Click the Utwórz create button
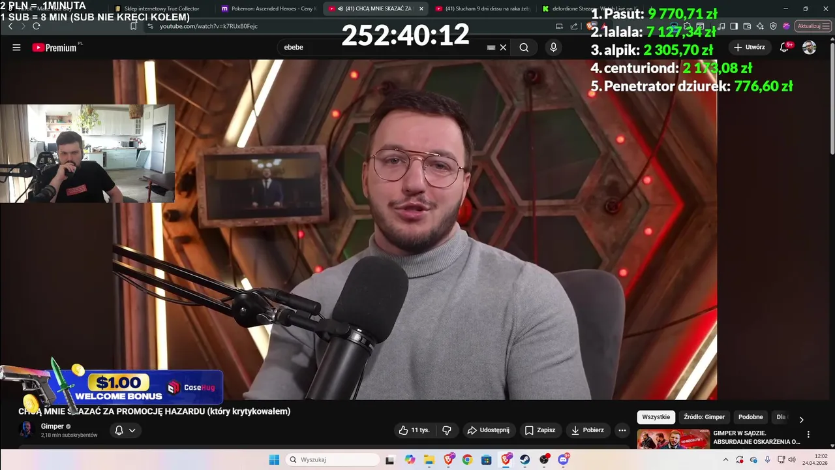Image resolution: width=835 pixels, height=470 pixels. click(x=749, y=48)
